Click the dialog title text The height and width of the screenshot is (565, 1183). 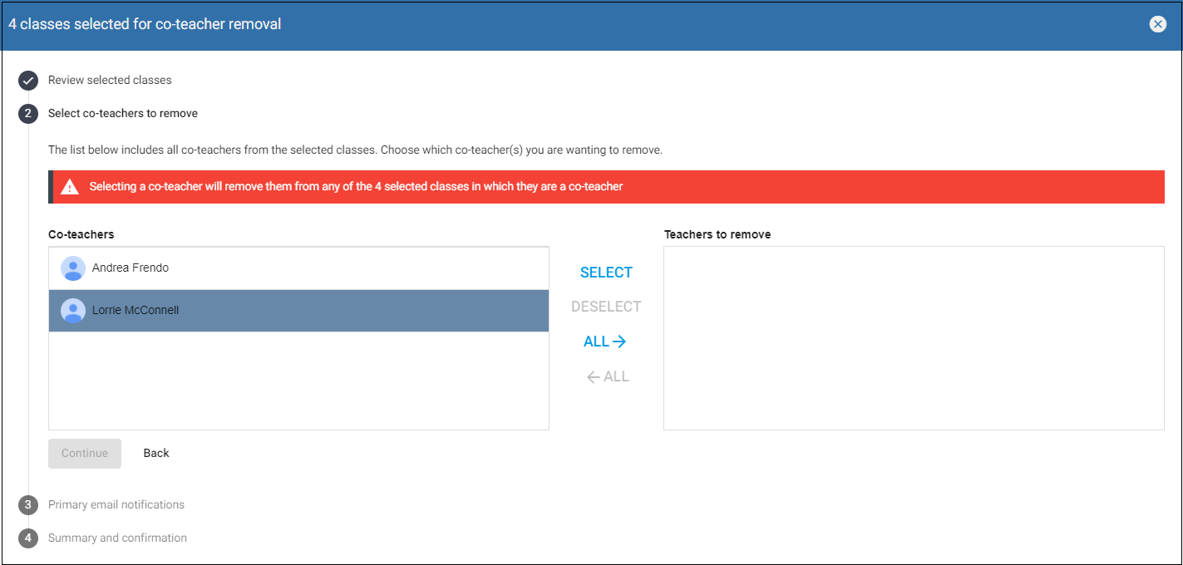click(145, 24)
